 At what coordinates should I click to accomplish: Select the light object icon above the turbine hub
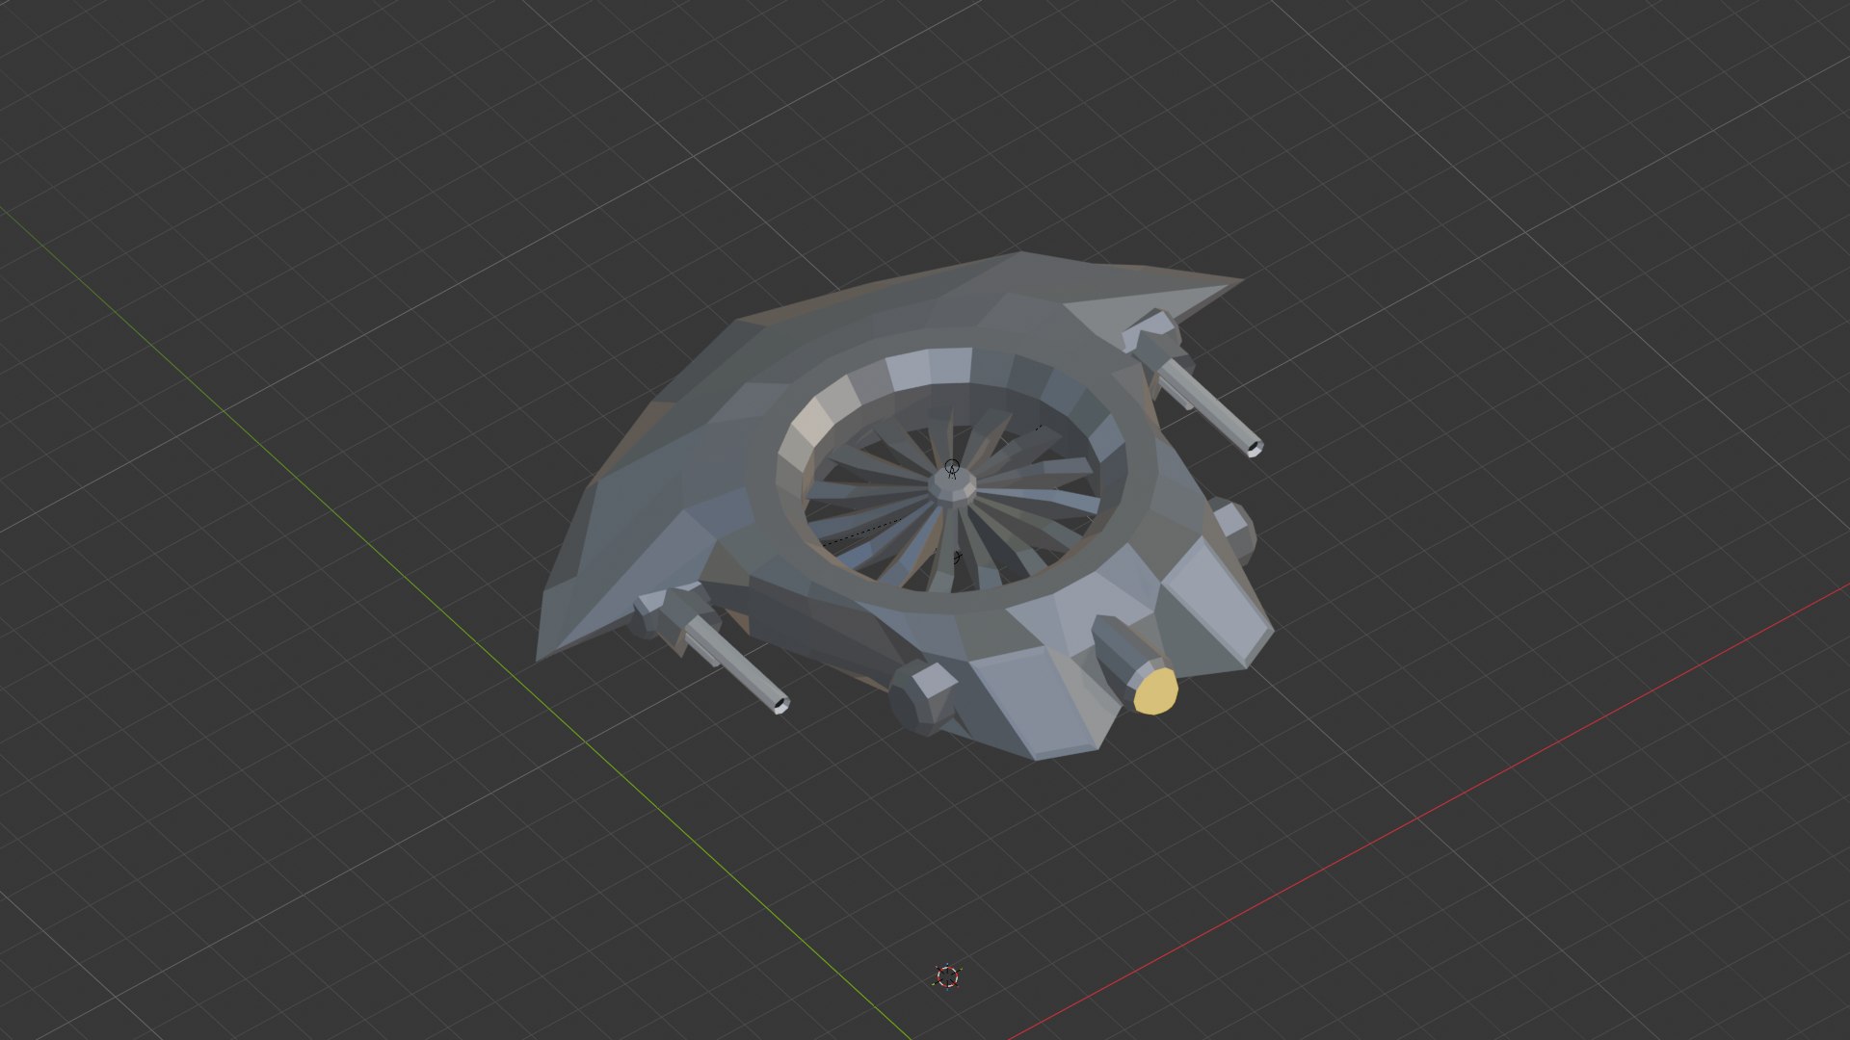coord(952,469)
